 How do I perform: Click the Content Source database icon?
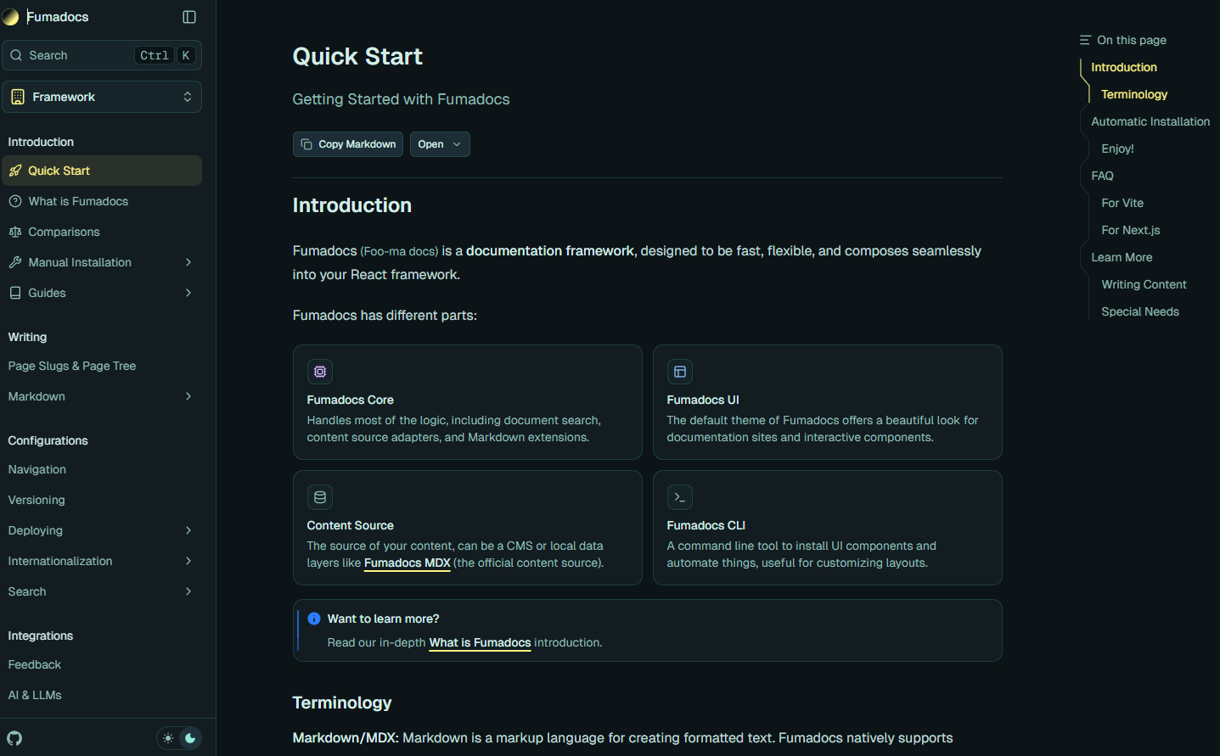click(320, 497)
